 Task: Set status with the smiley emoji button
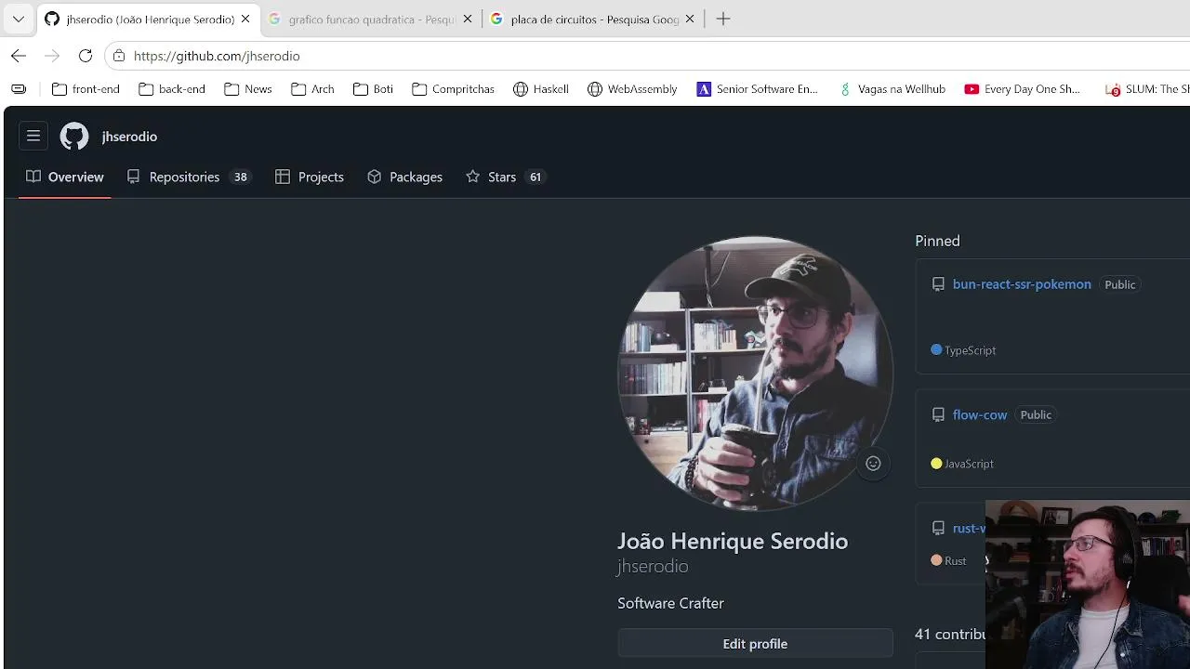click(873, 464)
